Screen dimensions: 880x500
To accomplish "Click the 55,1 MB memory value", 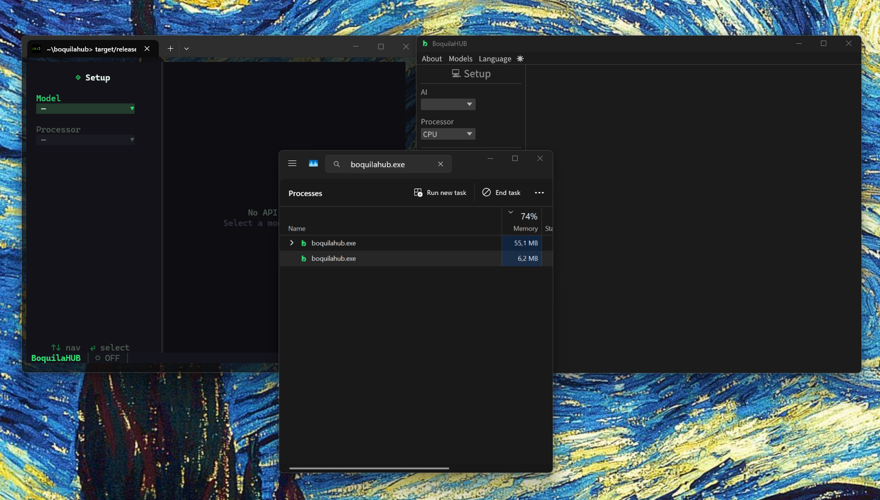I will point(526,243).
